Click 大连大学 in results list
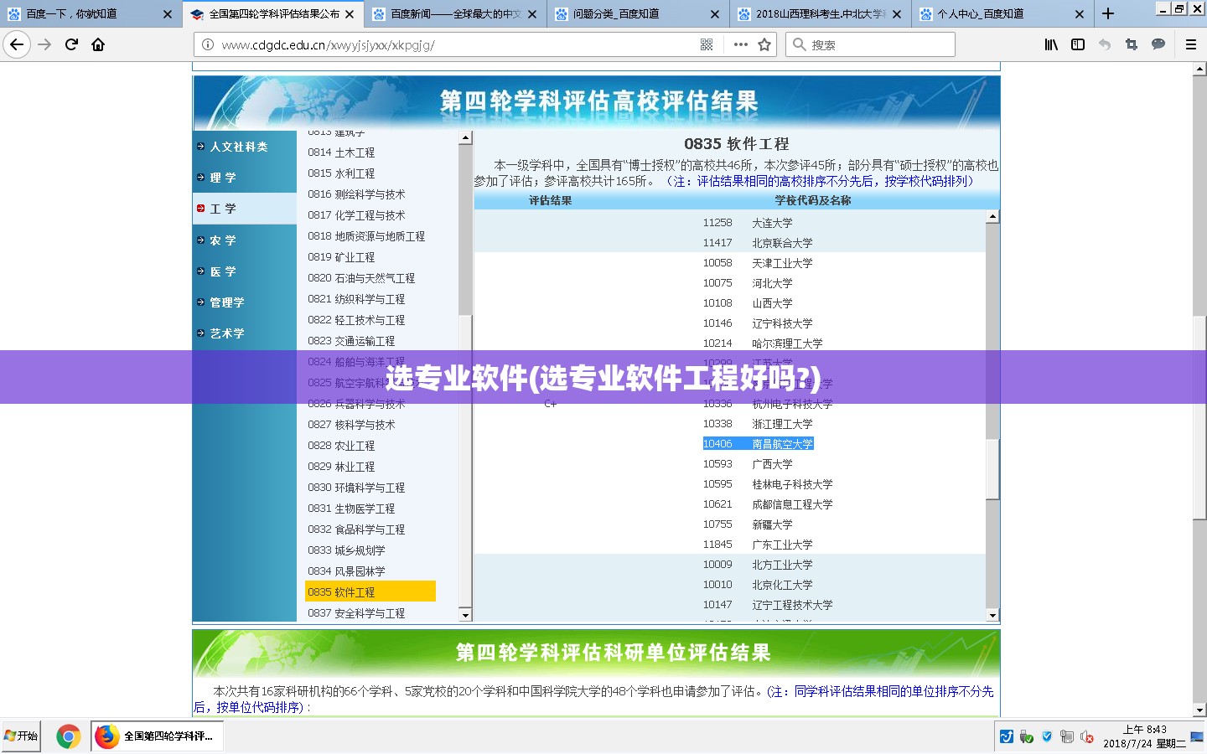Viewport: 1207px width, 754px height. point(772,223)
